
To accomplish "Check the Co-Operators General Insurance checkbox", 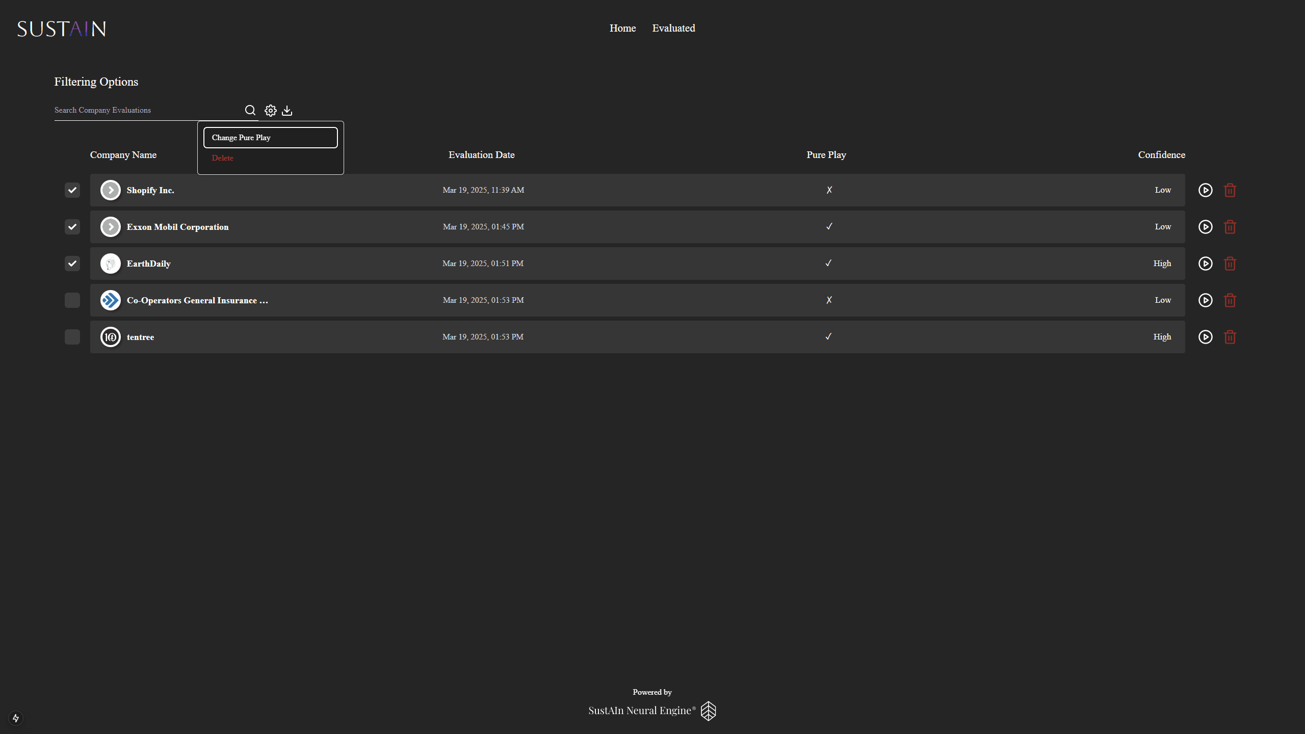I will pyautogui.click(x=72, y=300).
